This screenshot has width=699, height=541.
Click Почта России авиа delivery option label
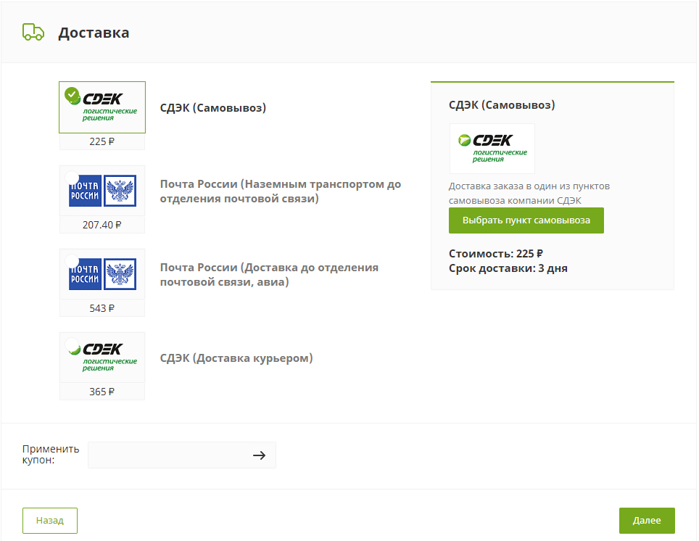click(269, 274)
